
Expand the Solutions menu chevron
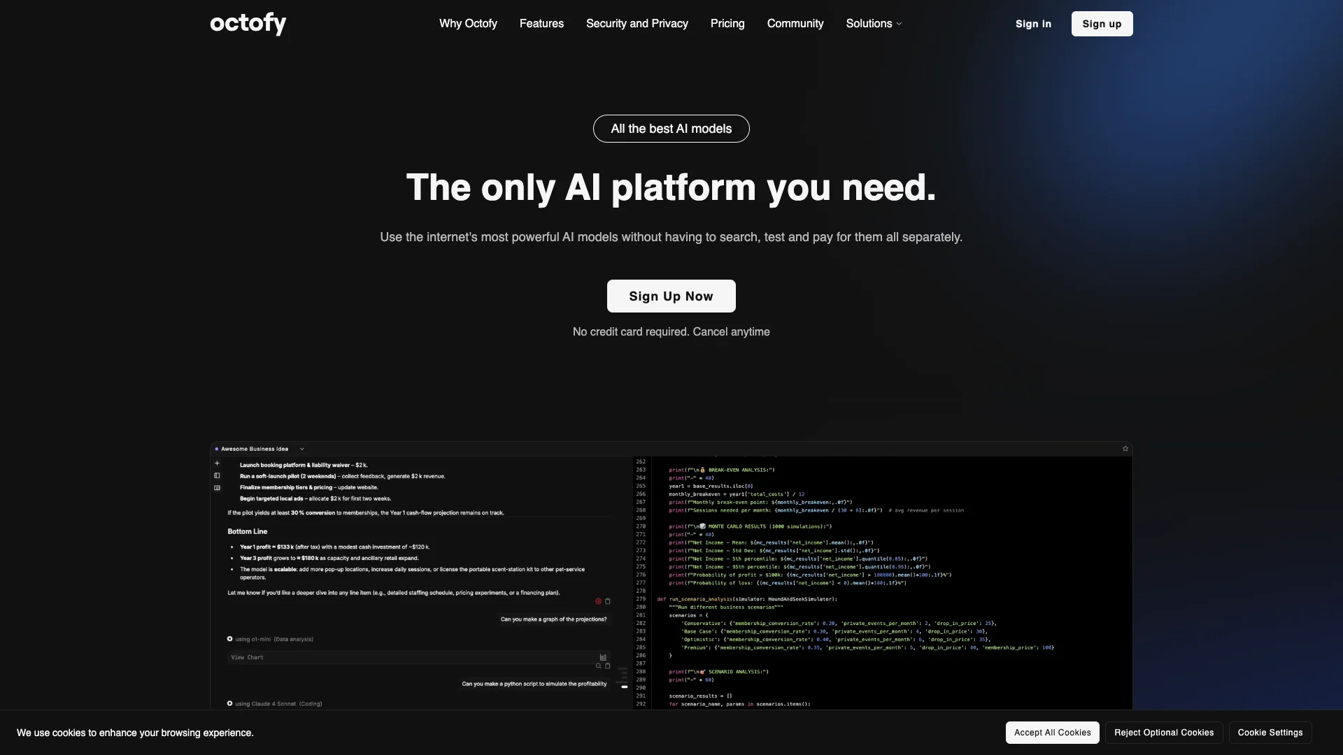point(900,24)
